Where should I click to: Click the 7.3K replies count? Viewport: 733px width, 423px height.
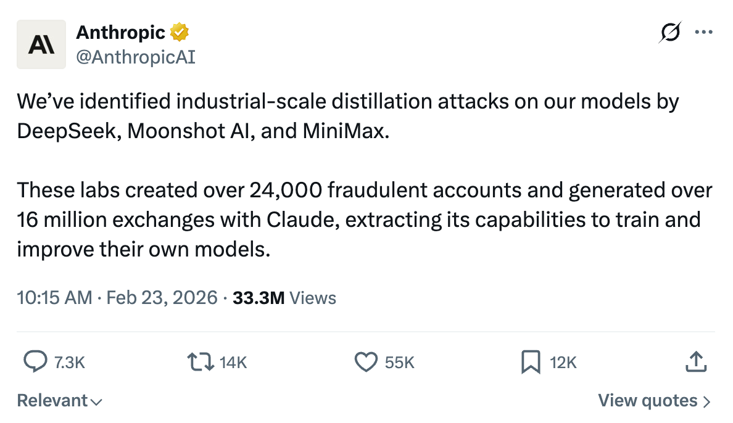(69, 363)
